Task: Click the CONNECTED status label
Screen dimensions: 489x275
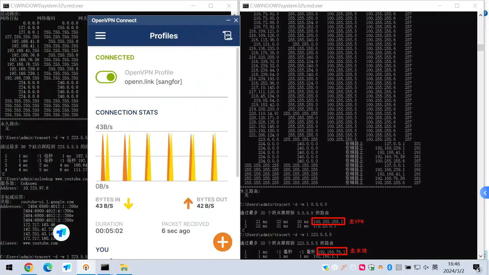Action: pyautogui.click(x=115, y=58)
